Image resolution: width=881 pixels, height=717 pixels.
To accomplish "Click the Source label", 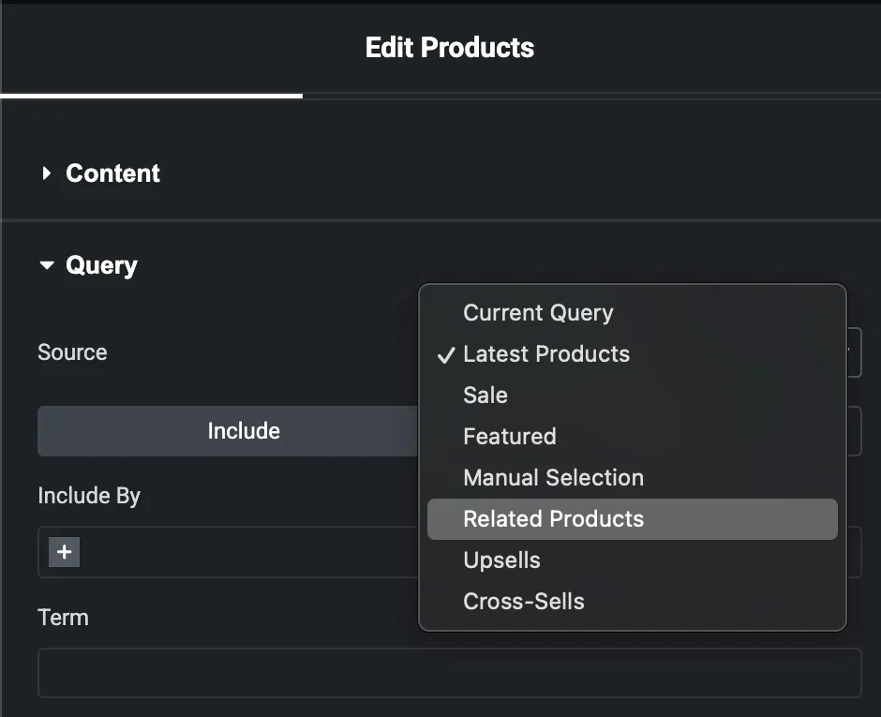I will [71, 352].
